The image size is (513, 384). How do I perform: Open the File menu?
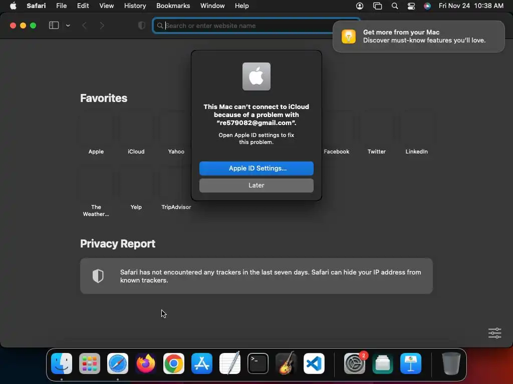tap(61, 6)
